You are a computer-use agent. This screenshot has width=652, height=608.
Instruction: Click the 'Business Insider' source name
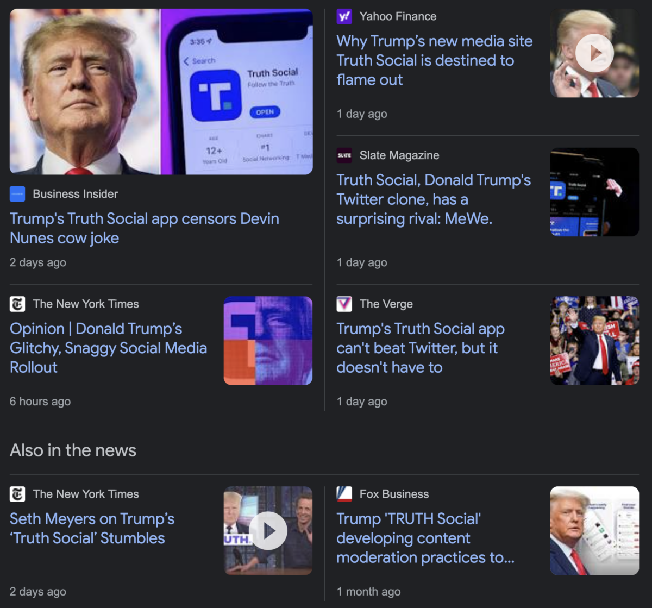point(75,194)
